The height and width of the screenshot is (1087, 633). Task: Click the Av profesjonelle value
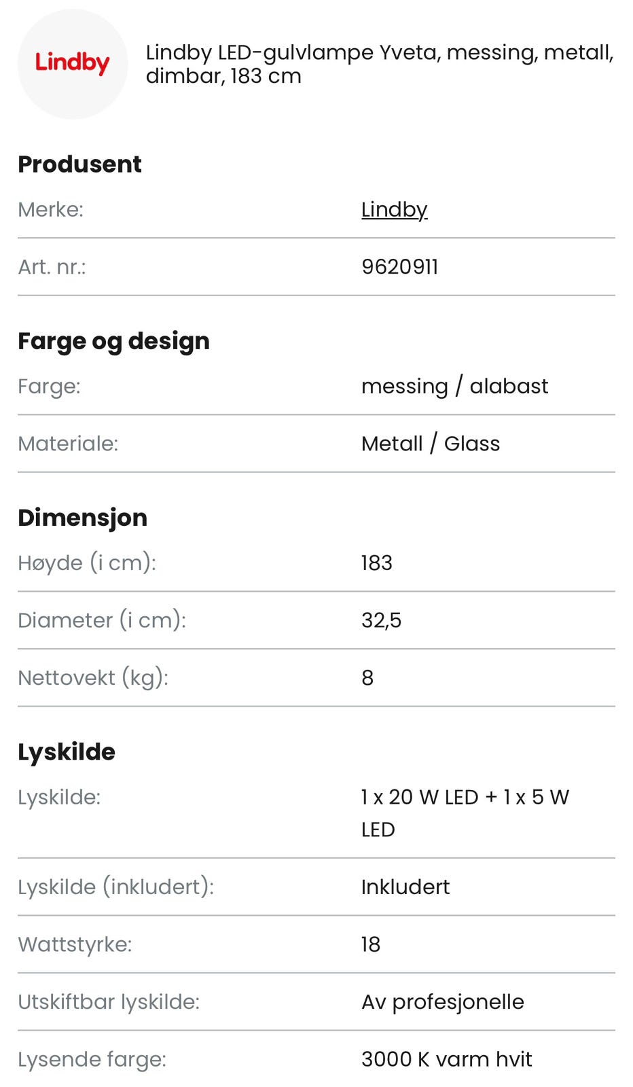442,1002
